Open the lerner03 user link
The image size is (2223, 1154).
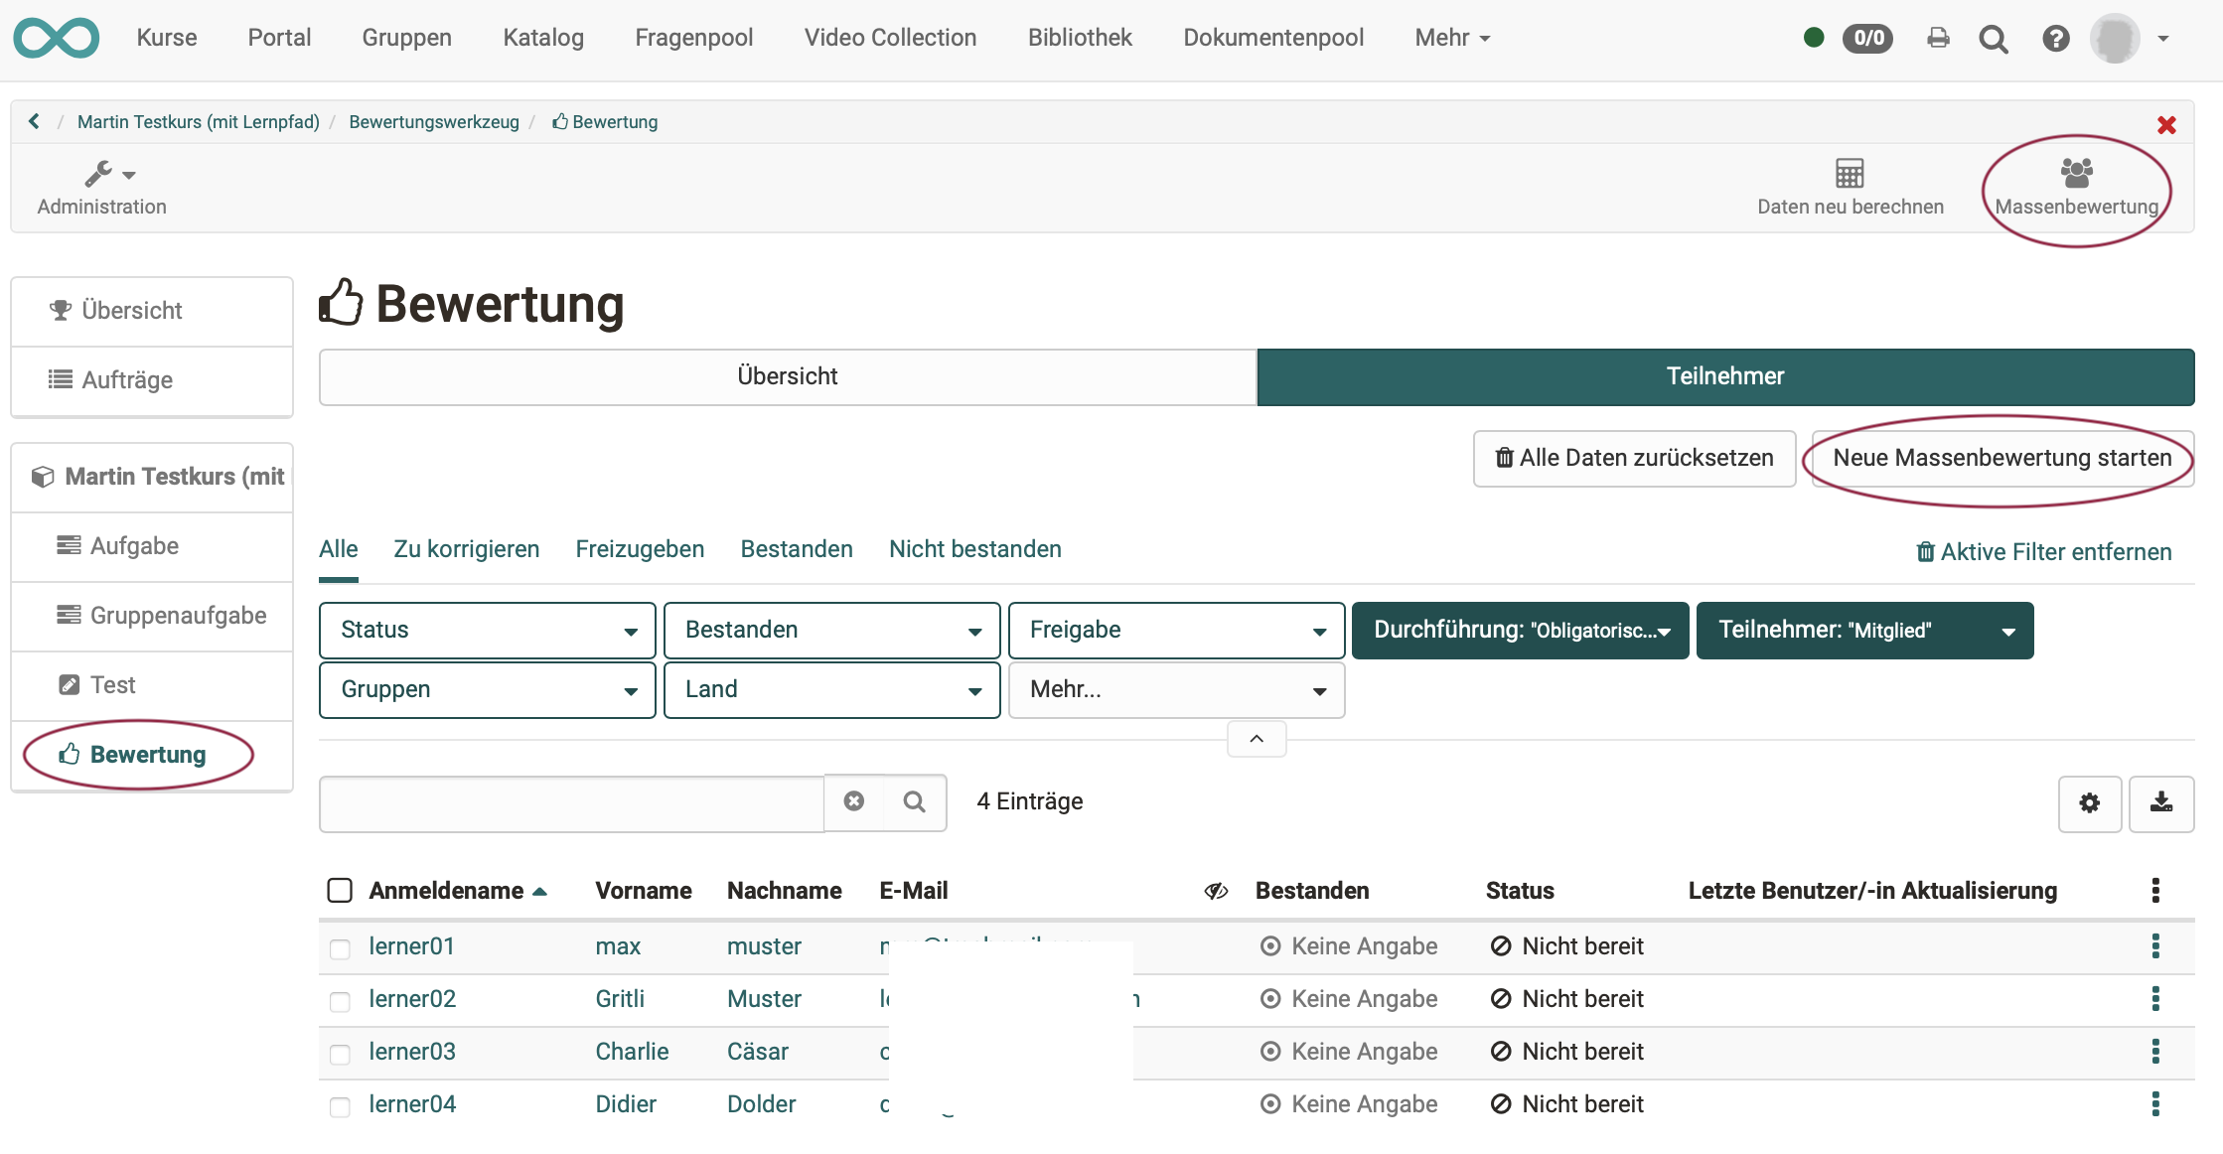412,1051
